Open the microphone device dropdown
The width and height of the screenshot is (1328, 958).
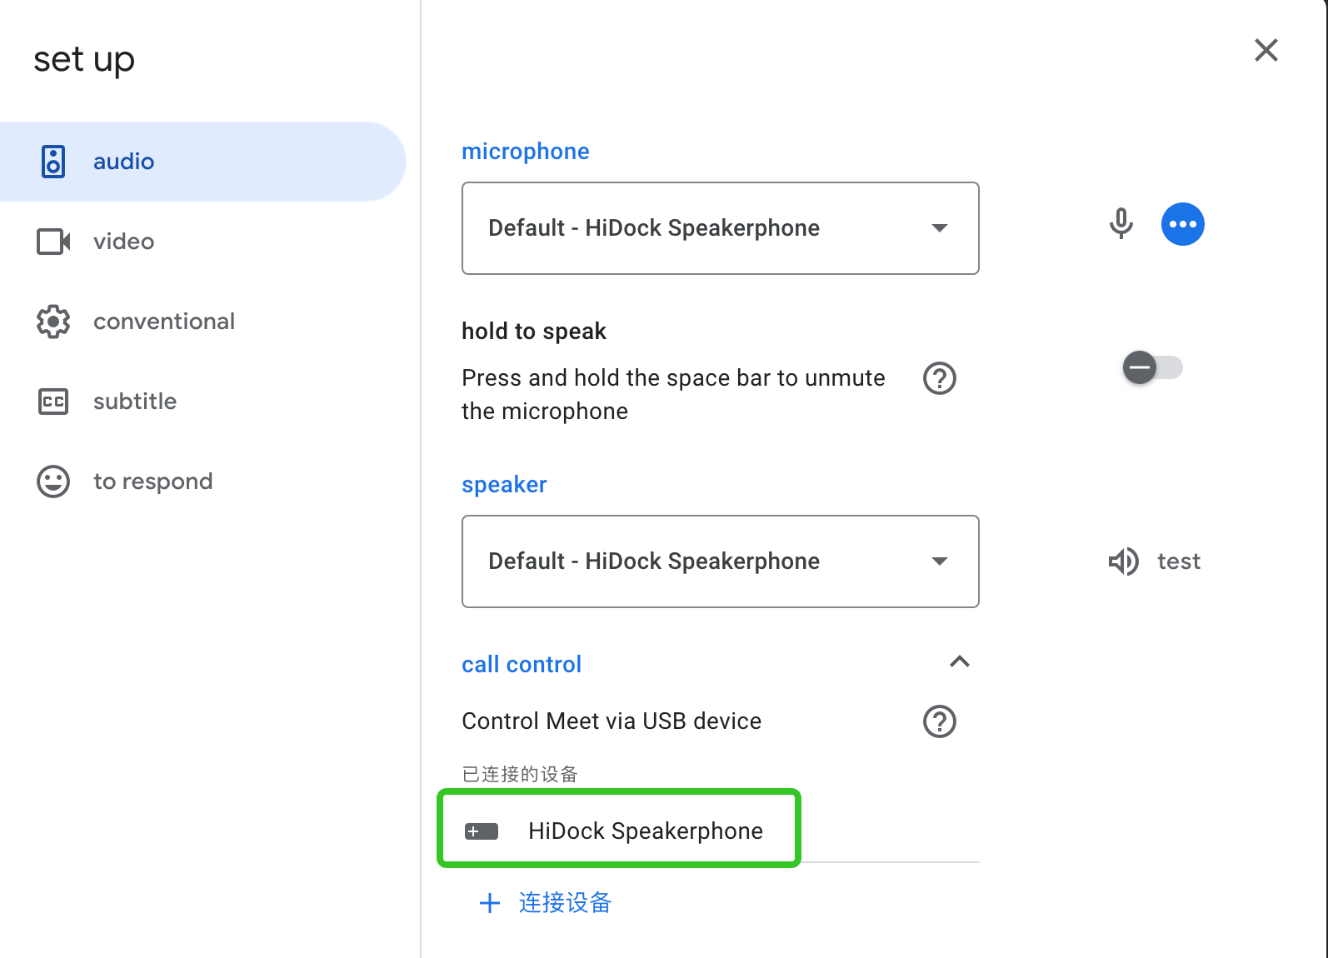[x=721, y=228]
